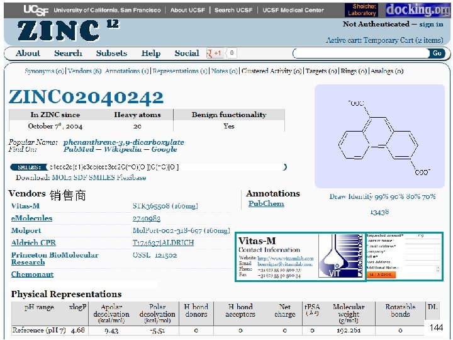Open phenanthrene-3,9-dicarboxylate name link

point(124,142)
